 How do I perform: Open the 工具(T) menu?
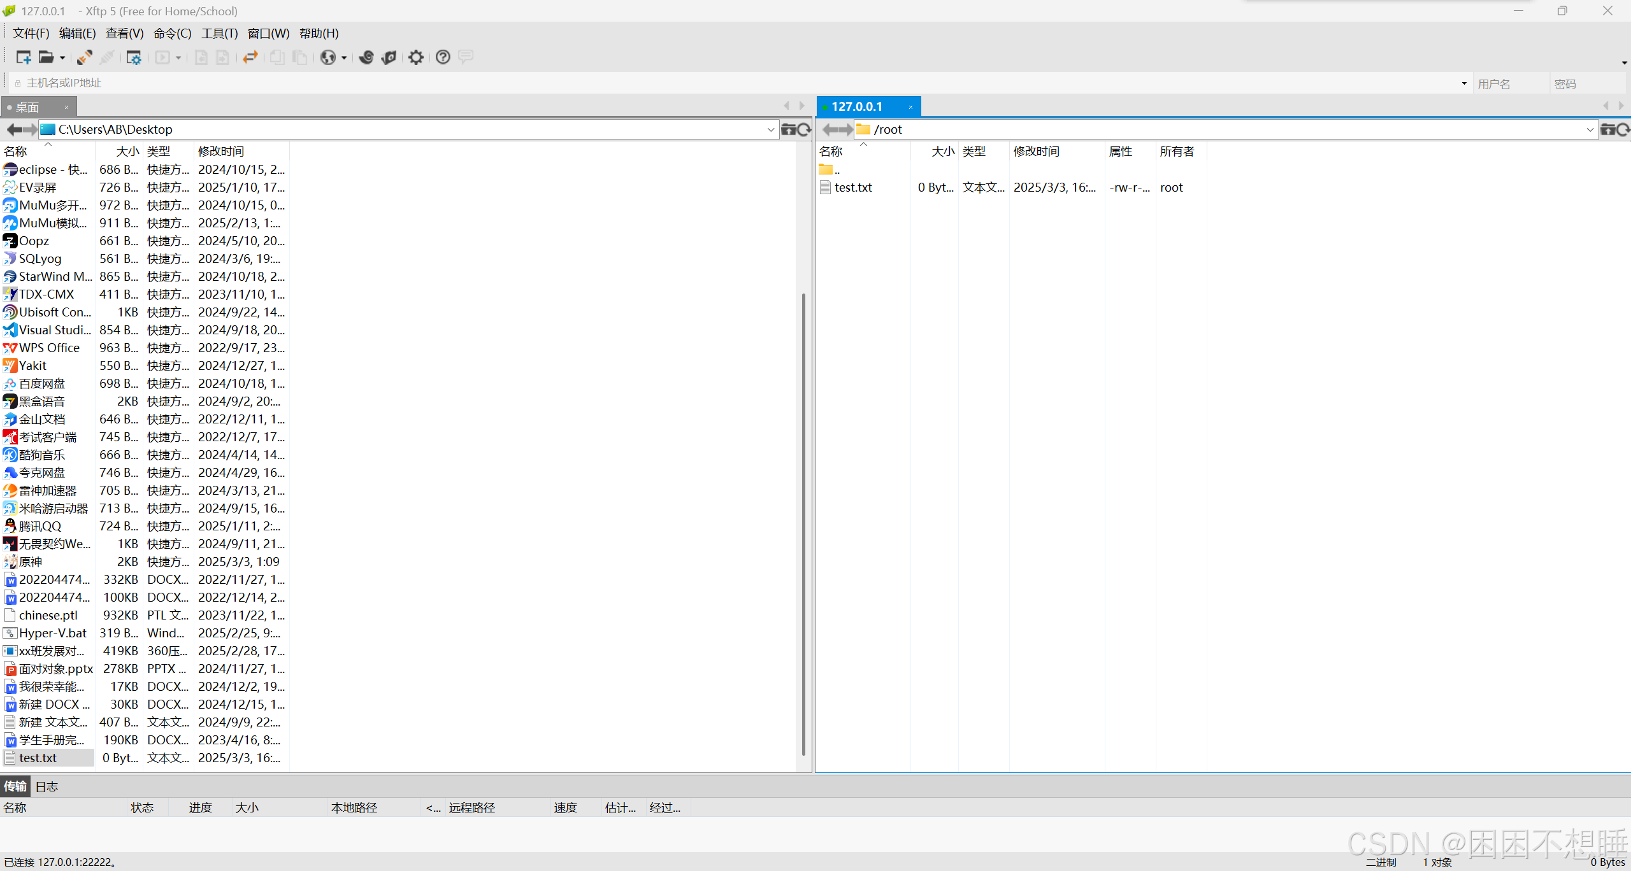click(219, 33)
